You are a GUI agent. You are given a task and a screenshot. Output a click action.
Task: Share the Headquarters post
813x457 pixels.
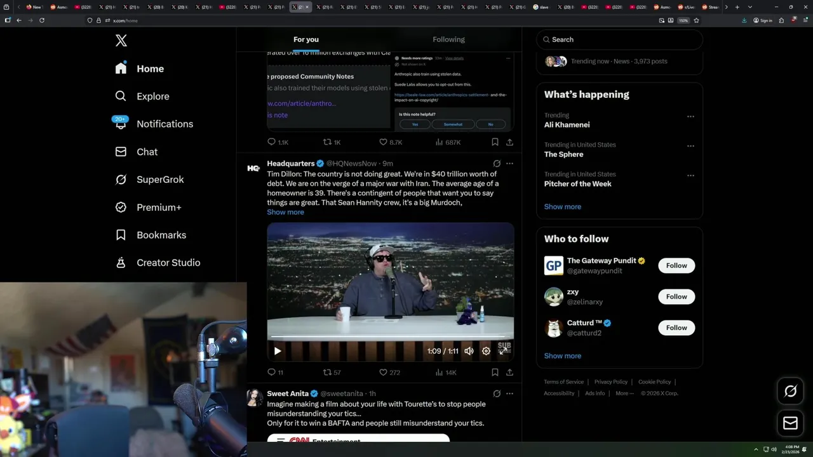coord(509,373)
